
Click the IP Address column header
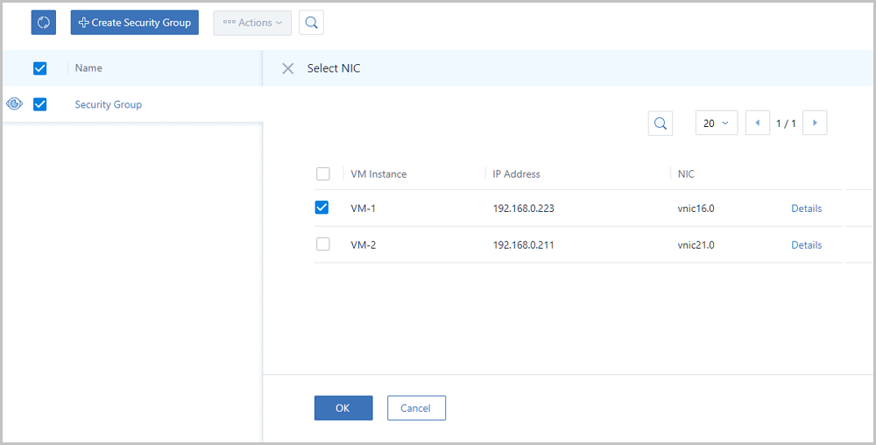click(x=516, y=174)
